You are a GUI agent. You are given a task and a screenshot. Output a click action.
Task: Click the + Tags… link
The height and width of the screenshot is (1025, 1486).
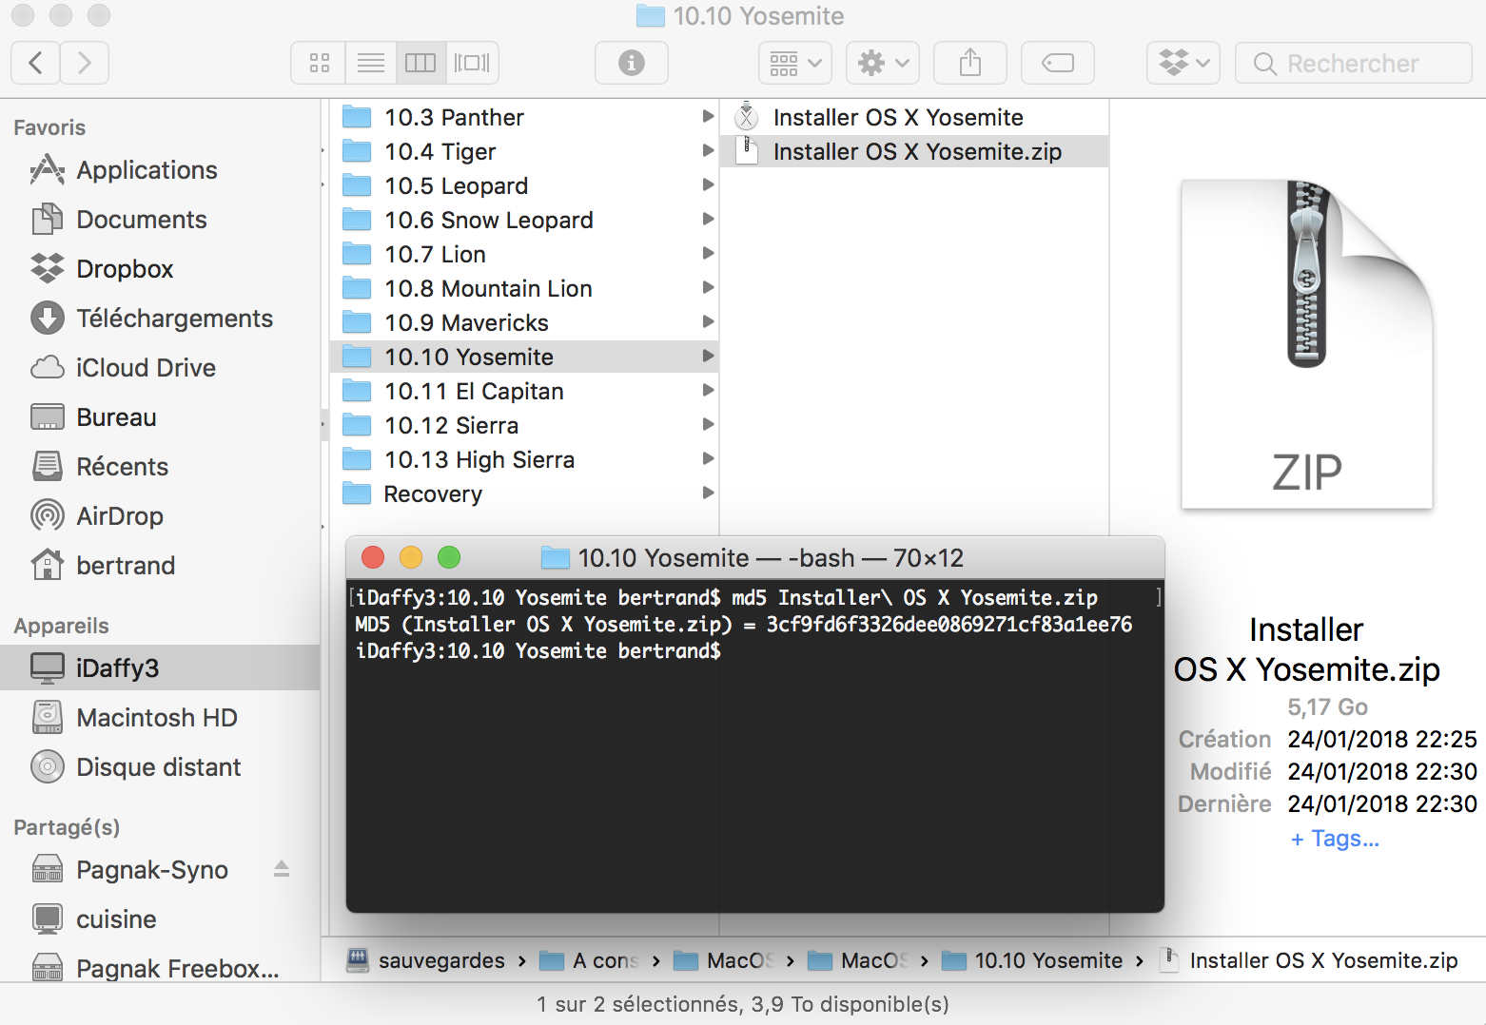1335,839
